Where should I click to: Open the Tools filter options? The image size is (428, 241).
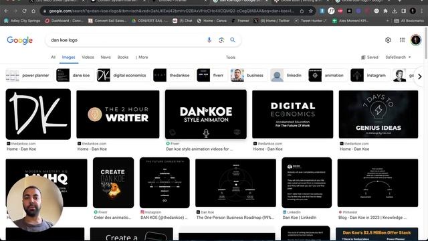[x=230, y=57]
